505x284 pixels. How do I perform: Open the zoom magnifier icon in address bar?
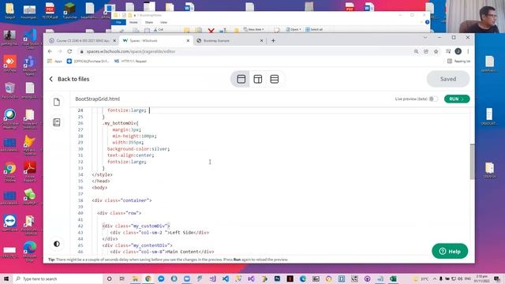tap(416, 51)
